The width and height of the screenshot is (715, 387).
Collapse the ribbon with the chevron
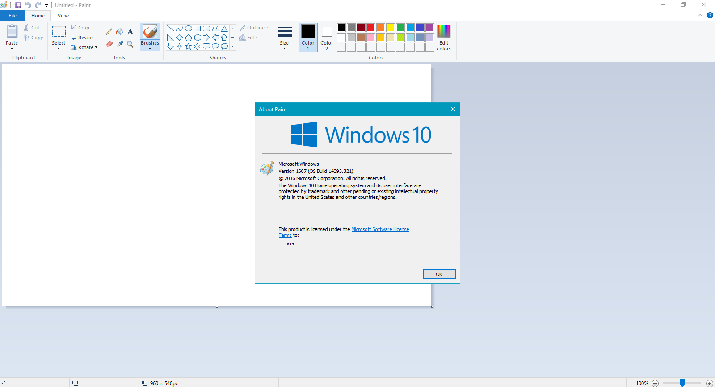pos(700,15)
